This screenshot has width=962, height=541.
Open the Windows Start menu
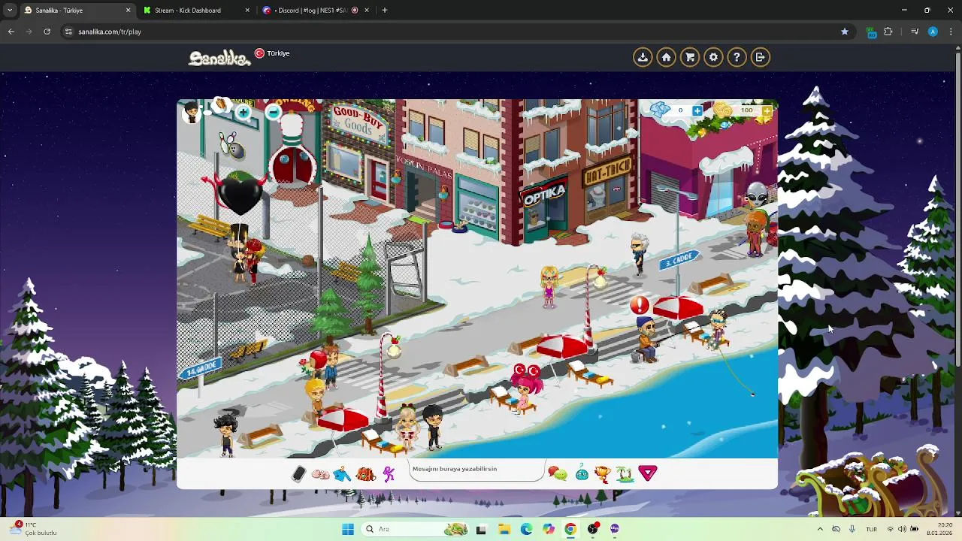pos(347,529)
